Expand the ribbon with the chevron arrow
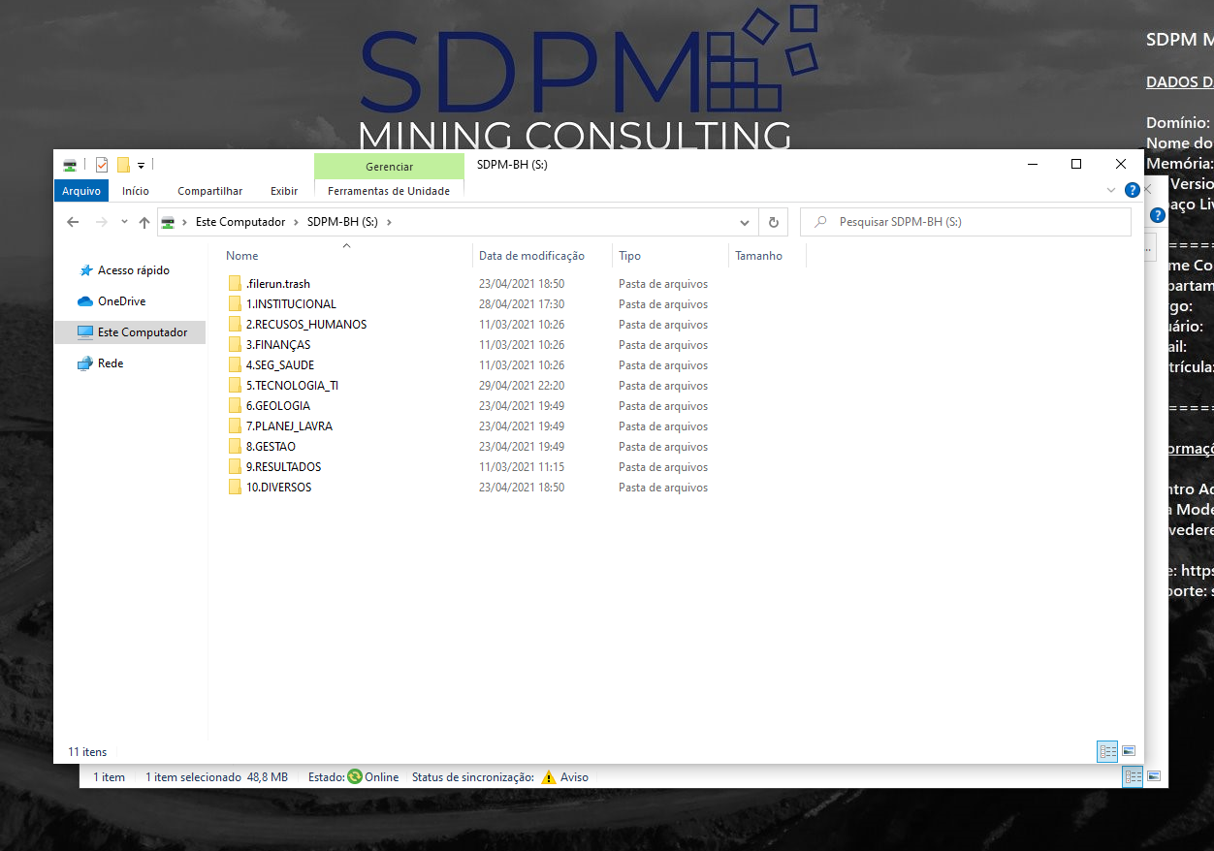The width and height of the screenshot is (1214, 851). (x=1111, y=191)
